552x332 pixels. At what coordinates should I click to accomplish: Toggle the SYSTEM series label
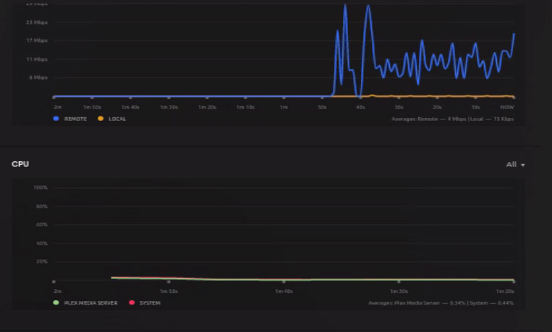(x=150, y=303)
